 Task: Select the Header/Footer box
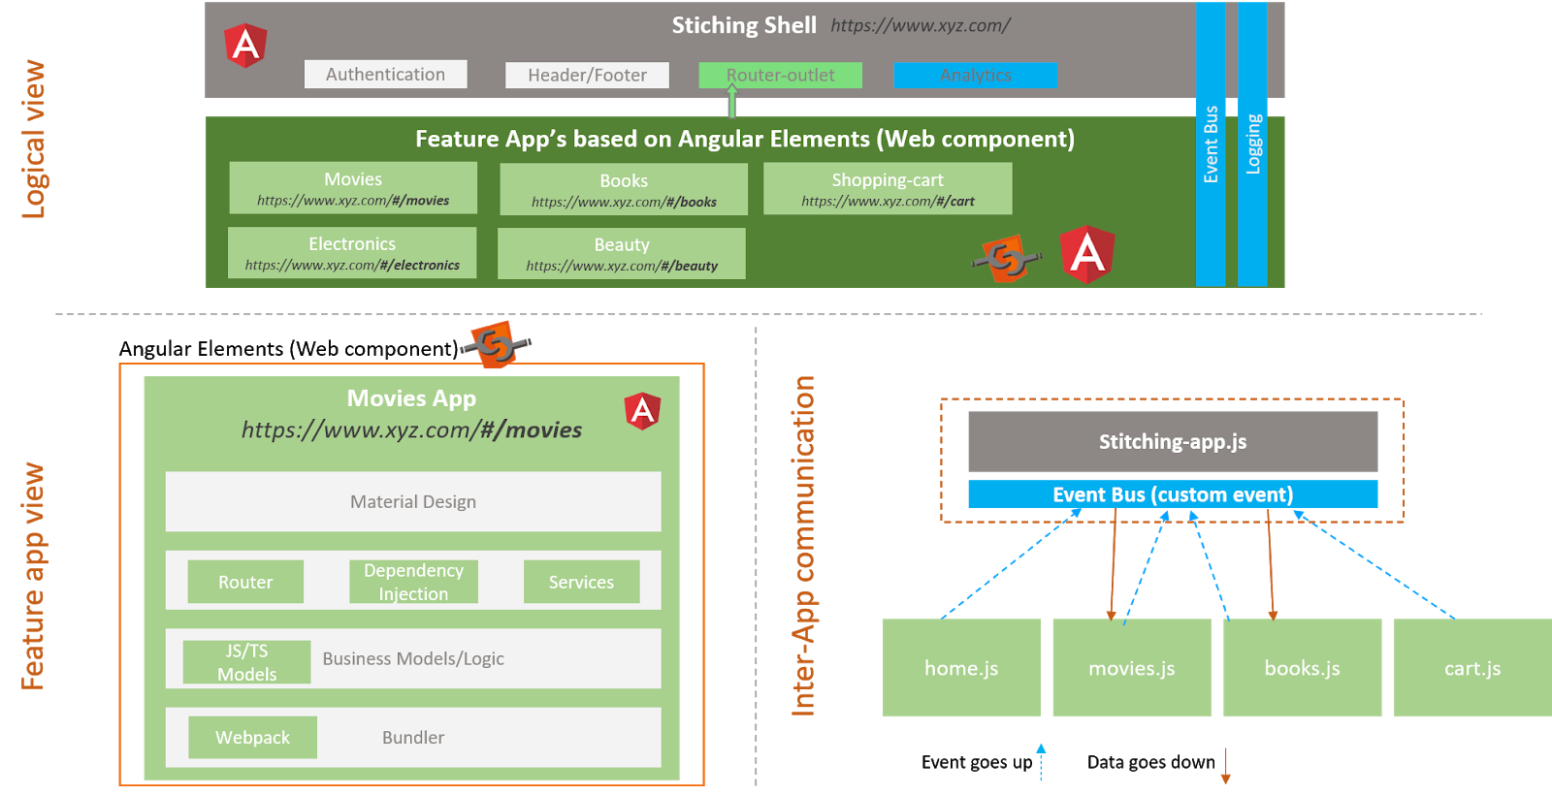(x=587, y=76)
